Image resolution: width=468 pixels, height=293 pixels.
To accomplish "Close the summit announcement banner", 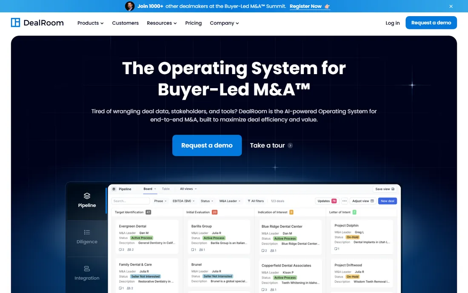I will point(451,6).
